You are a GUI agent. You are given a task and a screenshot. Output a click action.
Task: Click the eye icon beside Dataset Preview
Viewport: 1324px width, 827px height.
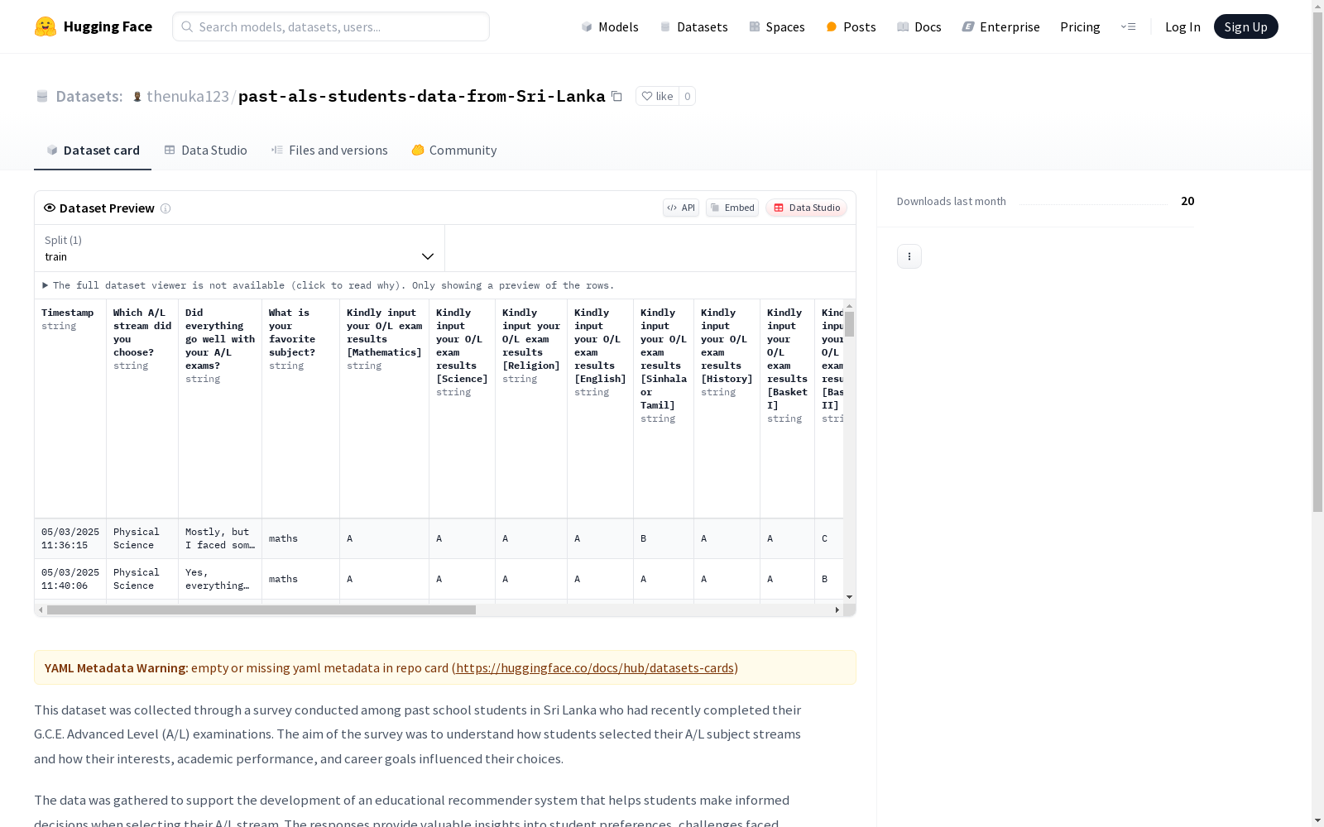[x=50, y=208]
